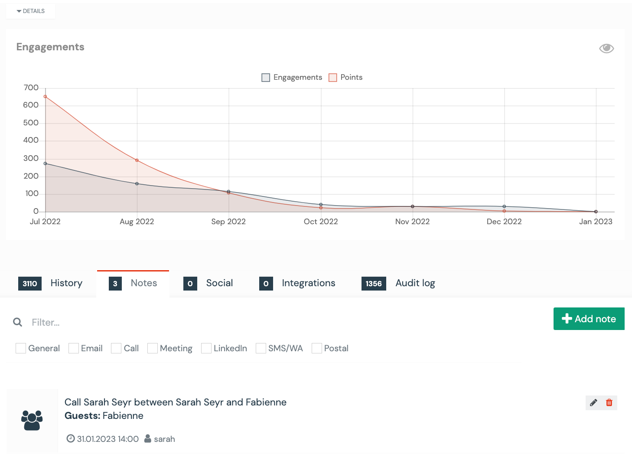Click the pencil edit note icon
This screenshot has height=464, width=632.
point(593,402)
